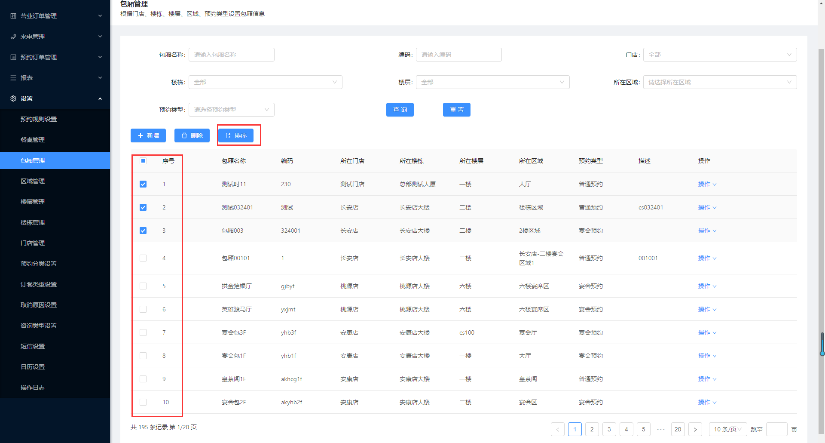Open 操作 dropdown for 皇茶阁1F row

(x=707, y=379)
